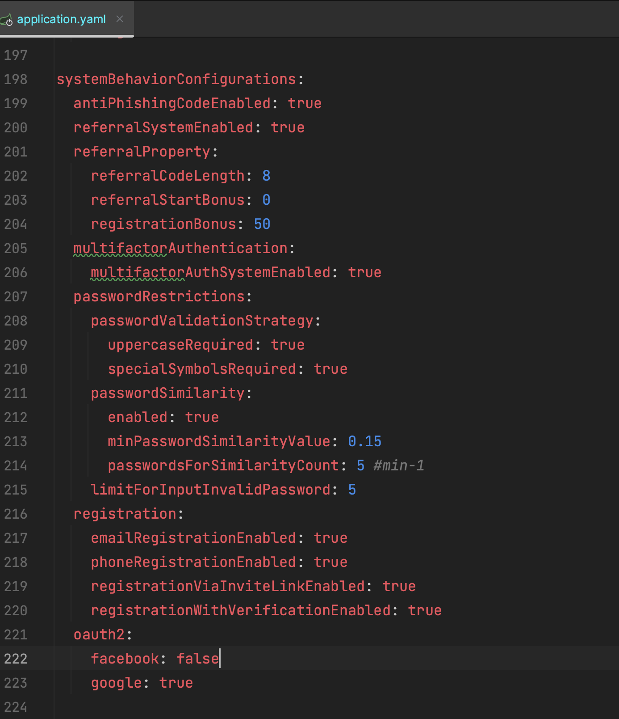Click the registrationViaInviteLinkEnabled key
Screen dimensions: 619x719
point(228,586)
